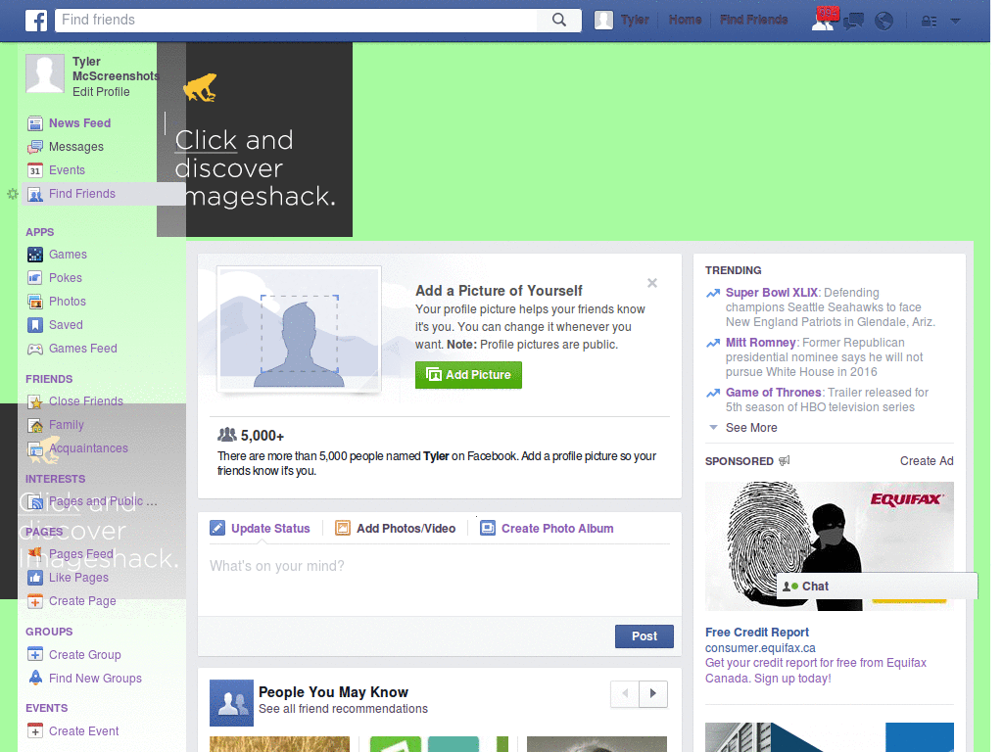Click the Equifax ad image
The height and width of the screenshot is (752, 1003).
(x=829, y=546)
